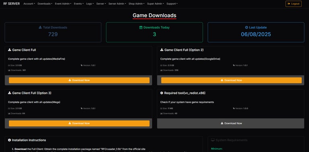The image size is (309, 152).
Task: Click the size icon in GoogleDrive card
Action: click(x=161, y=65)
